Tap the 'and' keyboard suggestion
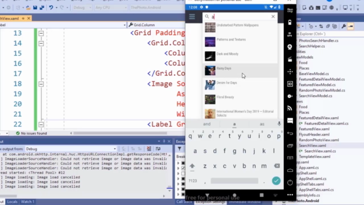The image size is (364, 205). (206, 124)
